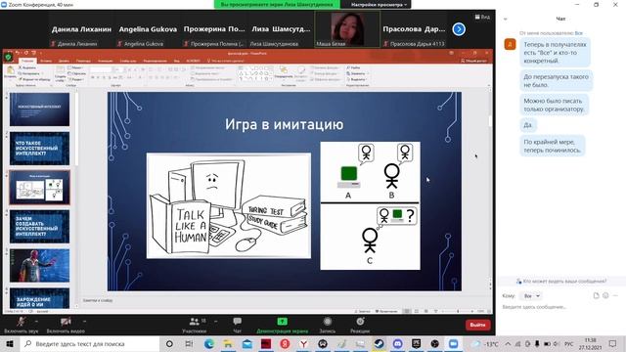Open emoji picker in chat
Viewport: 626px width, 352px height.
click(x=605, y=295)
